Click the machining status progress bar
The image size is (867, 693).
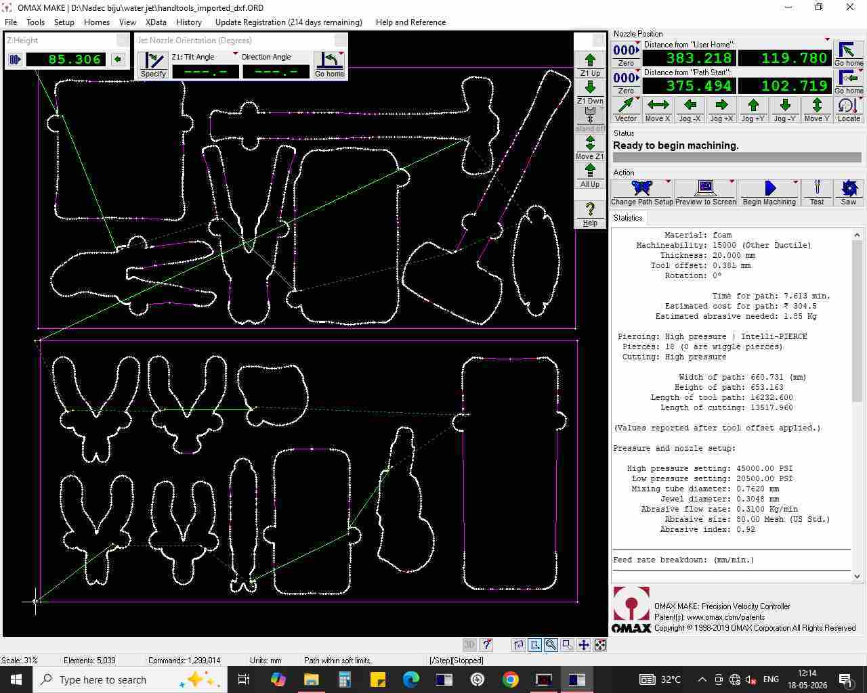737,158
